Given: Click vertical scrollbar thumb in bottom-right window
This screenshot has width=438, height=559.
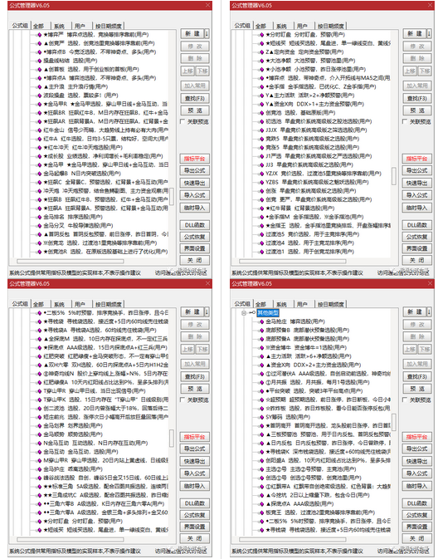Looking at the screenshot, I should coord(394,422).
